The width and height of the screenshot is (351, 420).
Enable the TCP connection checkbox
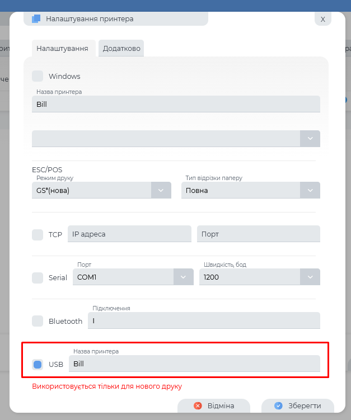[38, 234]
